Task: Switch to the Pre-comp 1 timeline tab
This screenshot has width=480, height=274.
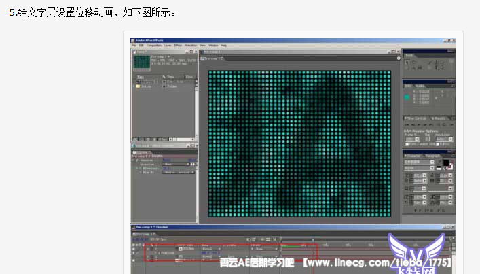Action: 145,234
